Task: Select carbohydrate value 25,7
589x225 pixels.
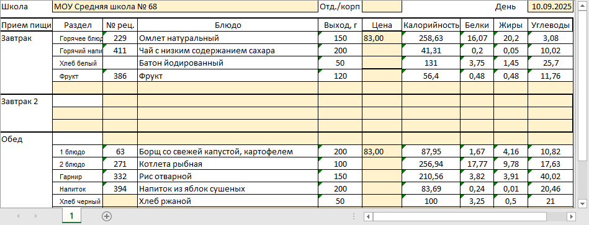Action: pyautogui.click(x=551, y=63)
